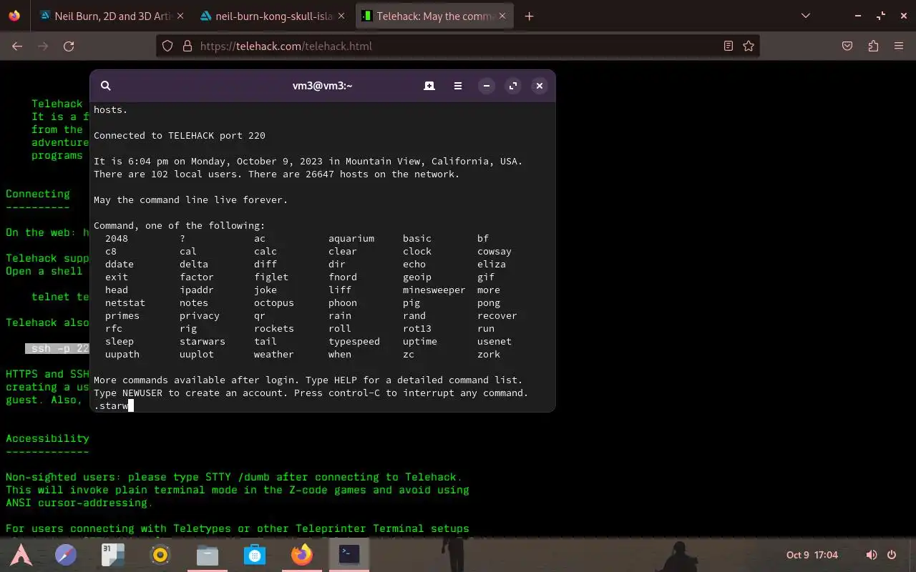Screen dimensions: 916x572
Task: Click the aquarium command in terminal
Action: 351,239
